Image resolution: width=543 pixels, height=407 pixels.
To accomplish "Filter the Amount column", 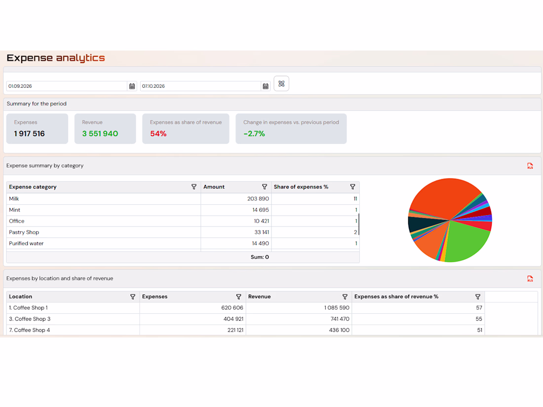I will [265, 187].
